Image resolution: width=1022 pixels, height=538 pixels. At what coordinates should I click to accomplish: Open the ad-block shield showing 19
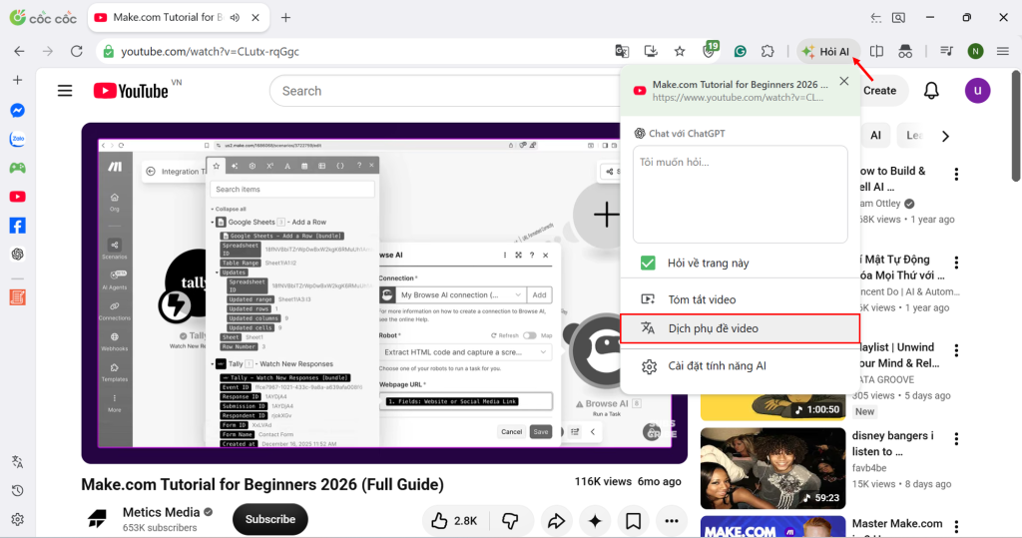[x=710, y=50]
